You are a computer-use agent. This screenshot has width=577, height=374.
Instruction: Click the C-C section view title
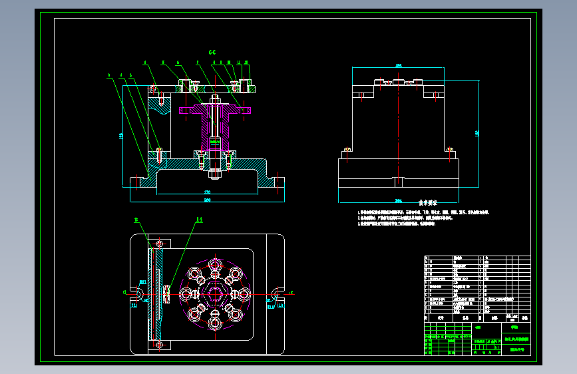pyautogui.click(x=212, y=53)
